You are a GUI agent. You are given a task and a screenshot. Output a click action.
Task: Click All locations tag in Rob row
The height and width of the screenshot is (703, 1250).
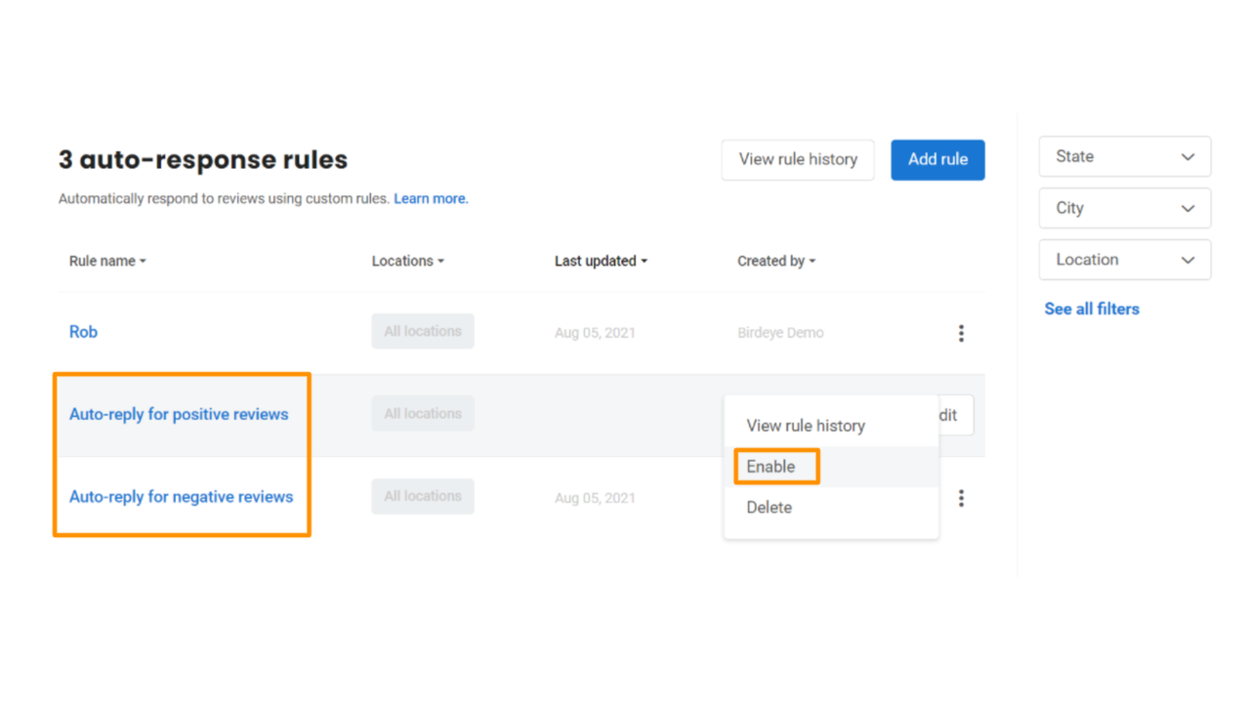[422, 332]
